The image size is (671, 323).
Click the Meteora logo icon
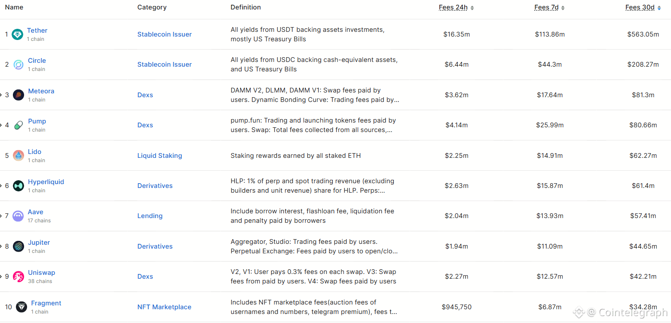(x=18, y=95)
